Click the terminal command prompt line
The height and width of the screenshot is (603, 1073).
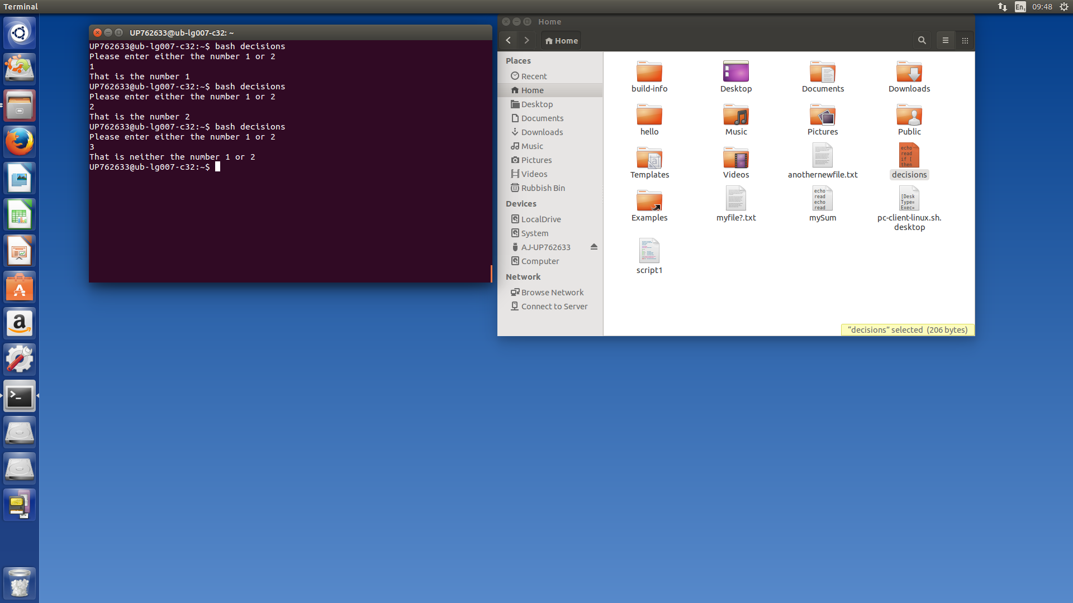coord(155,167)
